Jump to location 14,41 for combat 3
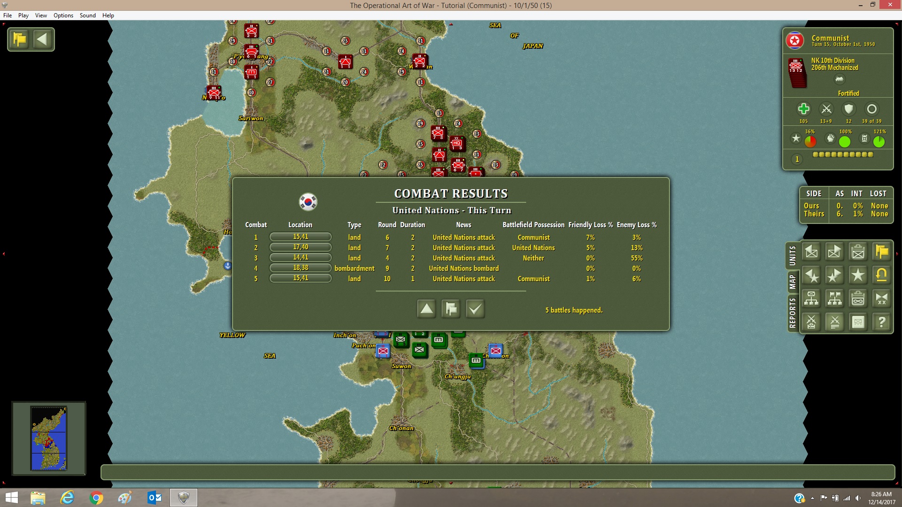Screen dimensions: 902x507 (300, 258)
